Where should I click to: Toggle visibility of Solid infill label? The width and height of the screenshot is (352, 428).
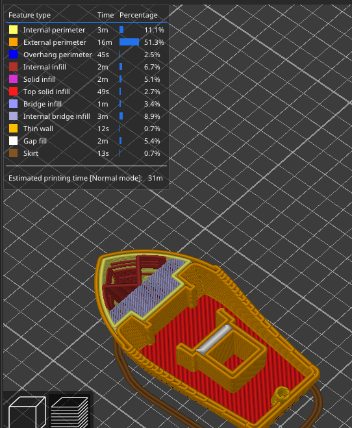point(40,79)
